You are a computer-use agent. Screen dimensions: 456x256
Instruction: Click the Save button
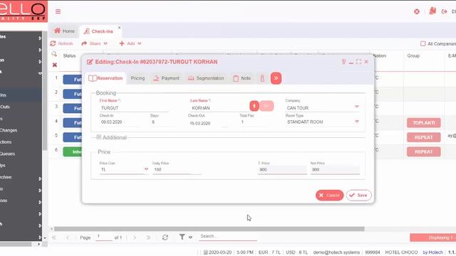pyautogui.click(x=358, y=196)
